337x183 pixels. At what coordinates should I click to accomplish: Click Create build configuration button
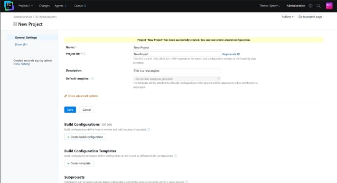85,137
